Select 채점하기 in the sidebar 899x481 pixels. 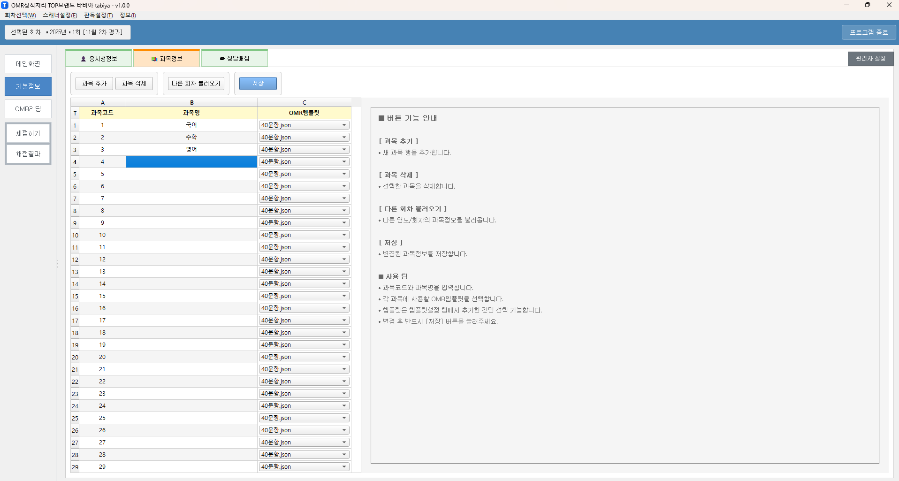(x=28, y=133)
